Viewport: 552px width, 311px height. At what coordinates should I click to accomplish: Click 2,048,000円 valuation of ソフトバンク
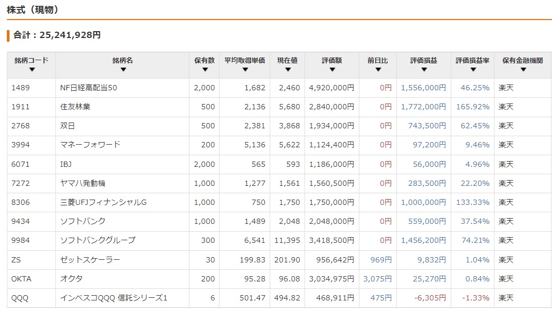331,221
